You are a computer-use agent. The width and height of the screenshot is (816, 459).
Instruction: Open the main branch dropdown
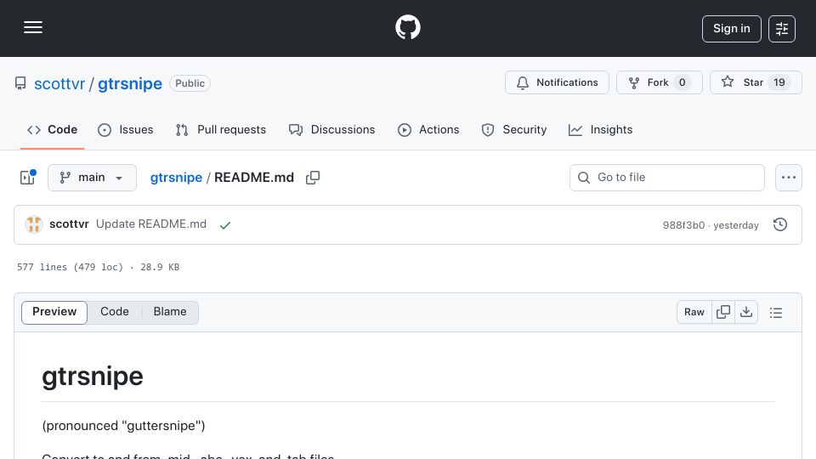coord(92,178)
